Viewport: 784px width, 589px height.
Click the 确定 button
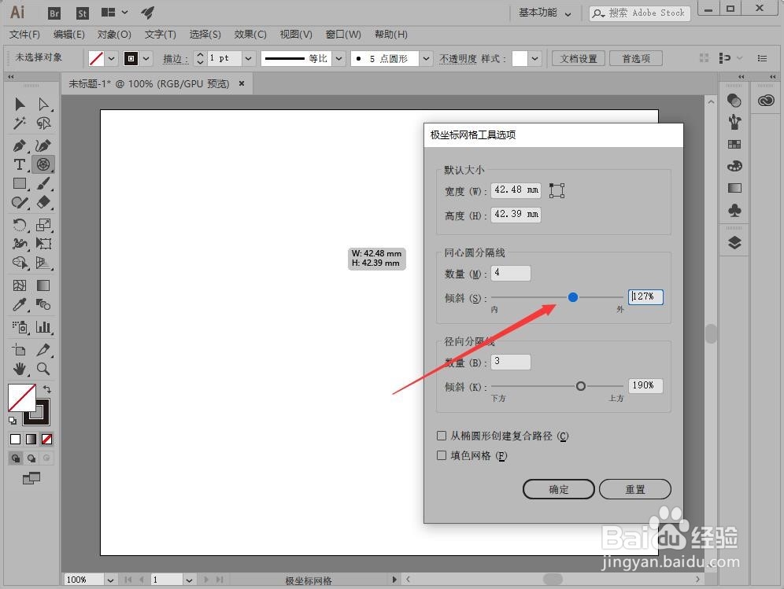[x=558, y=488]
